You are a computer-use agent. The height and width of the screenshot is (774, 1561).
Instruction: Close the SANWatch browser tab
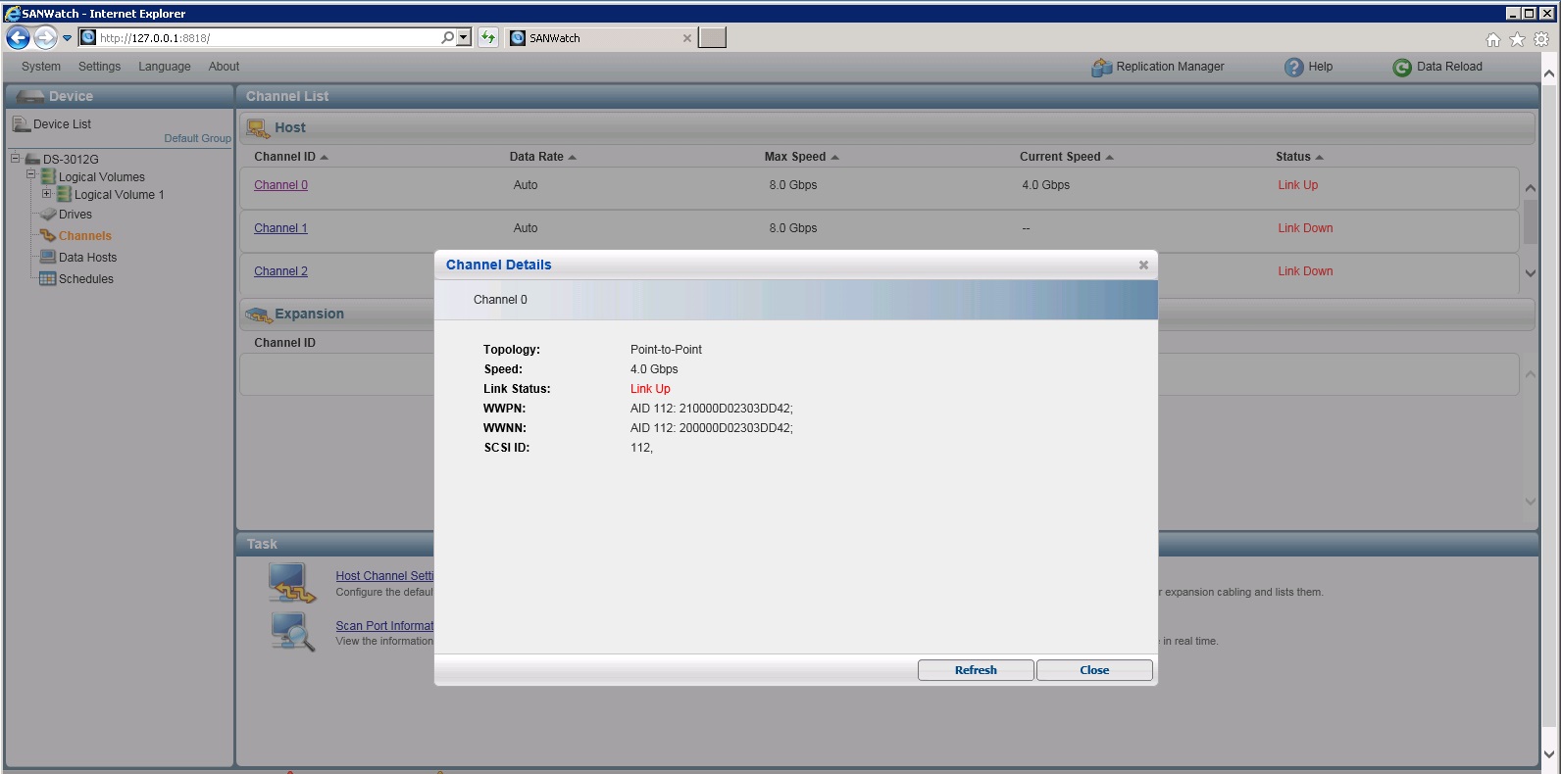pyautogui.click(x=687, y=38)
